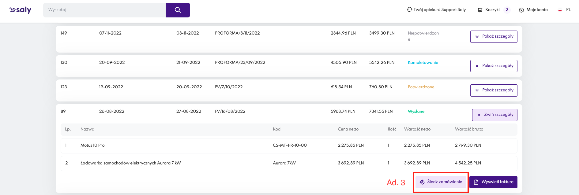Click the Saly logo
Viewport: 579px width, 195px height.
click(20, 10)
